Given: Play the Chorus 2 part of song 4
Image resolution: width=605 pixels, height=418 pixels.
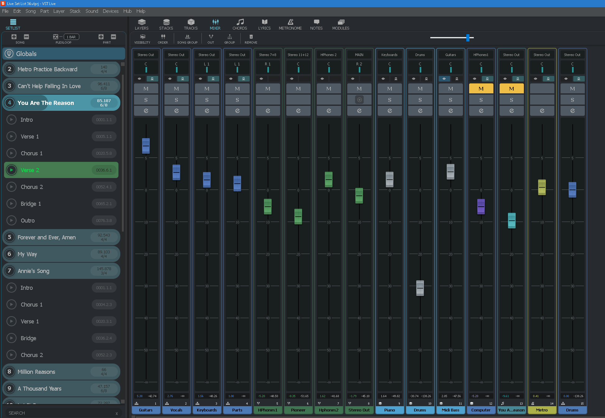Looking at the screenshot, I should click(x=12, y=187).
